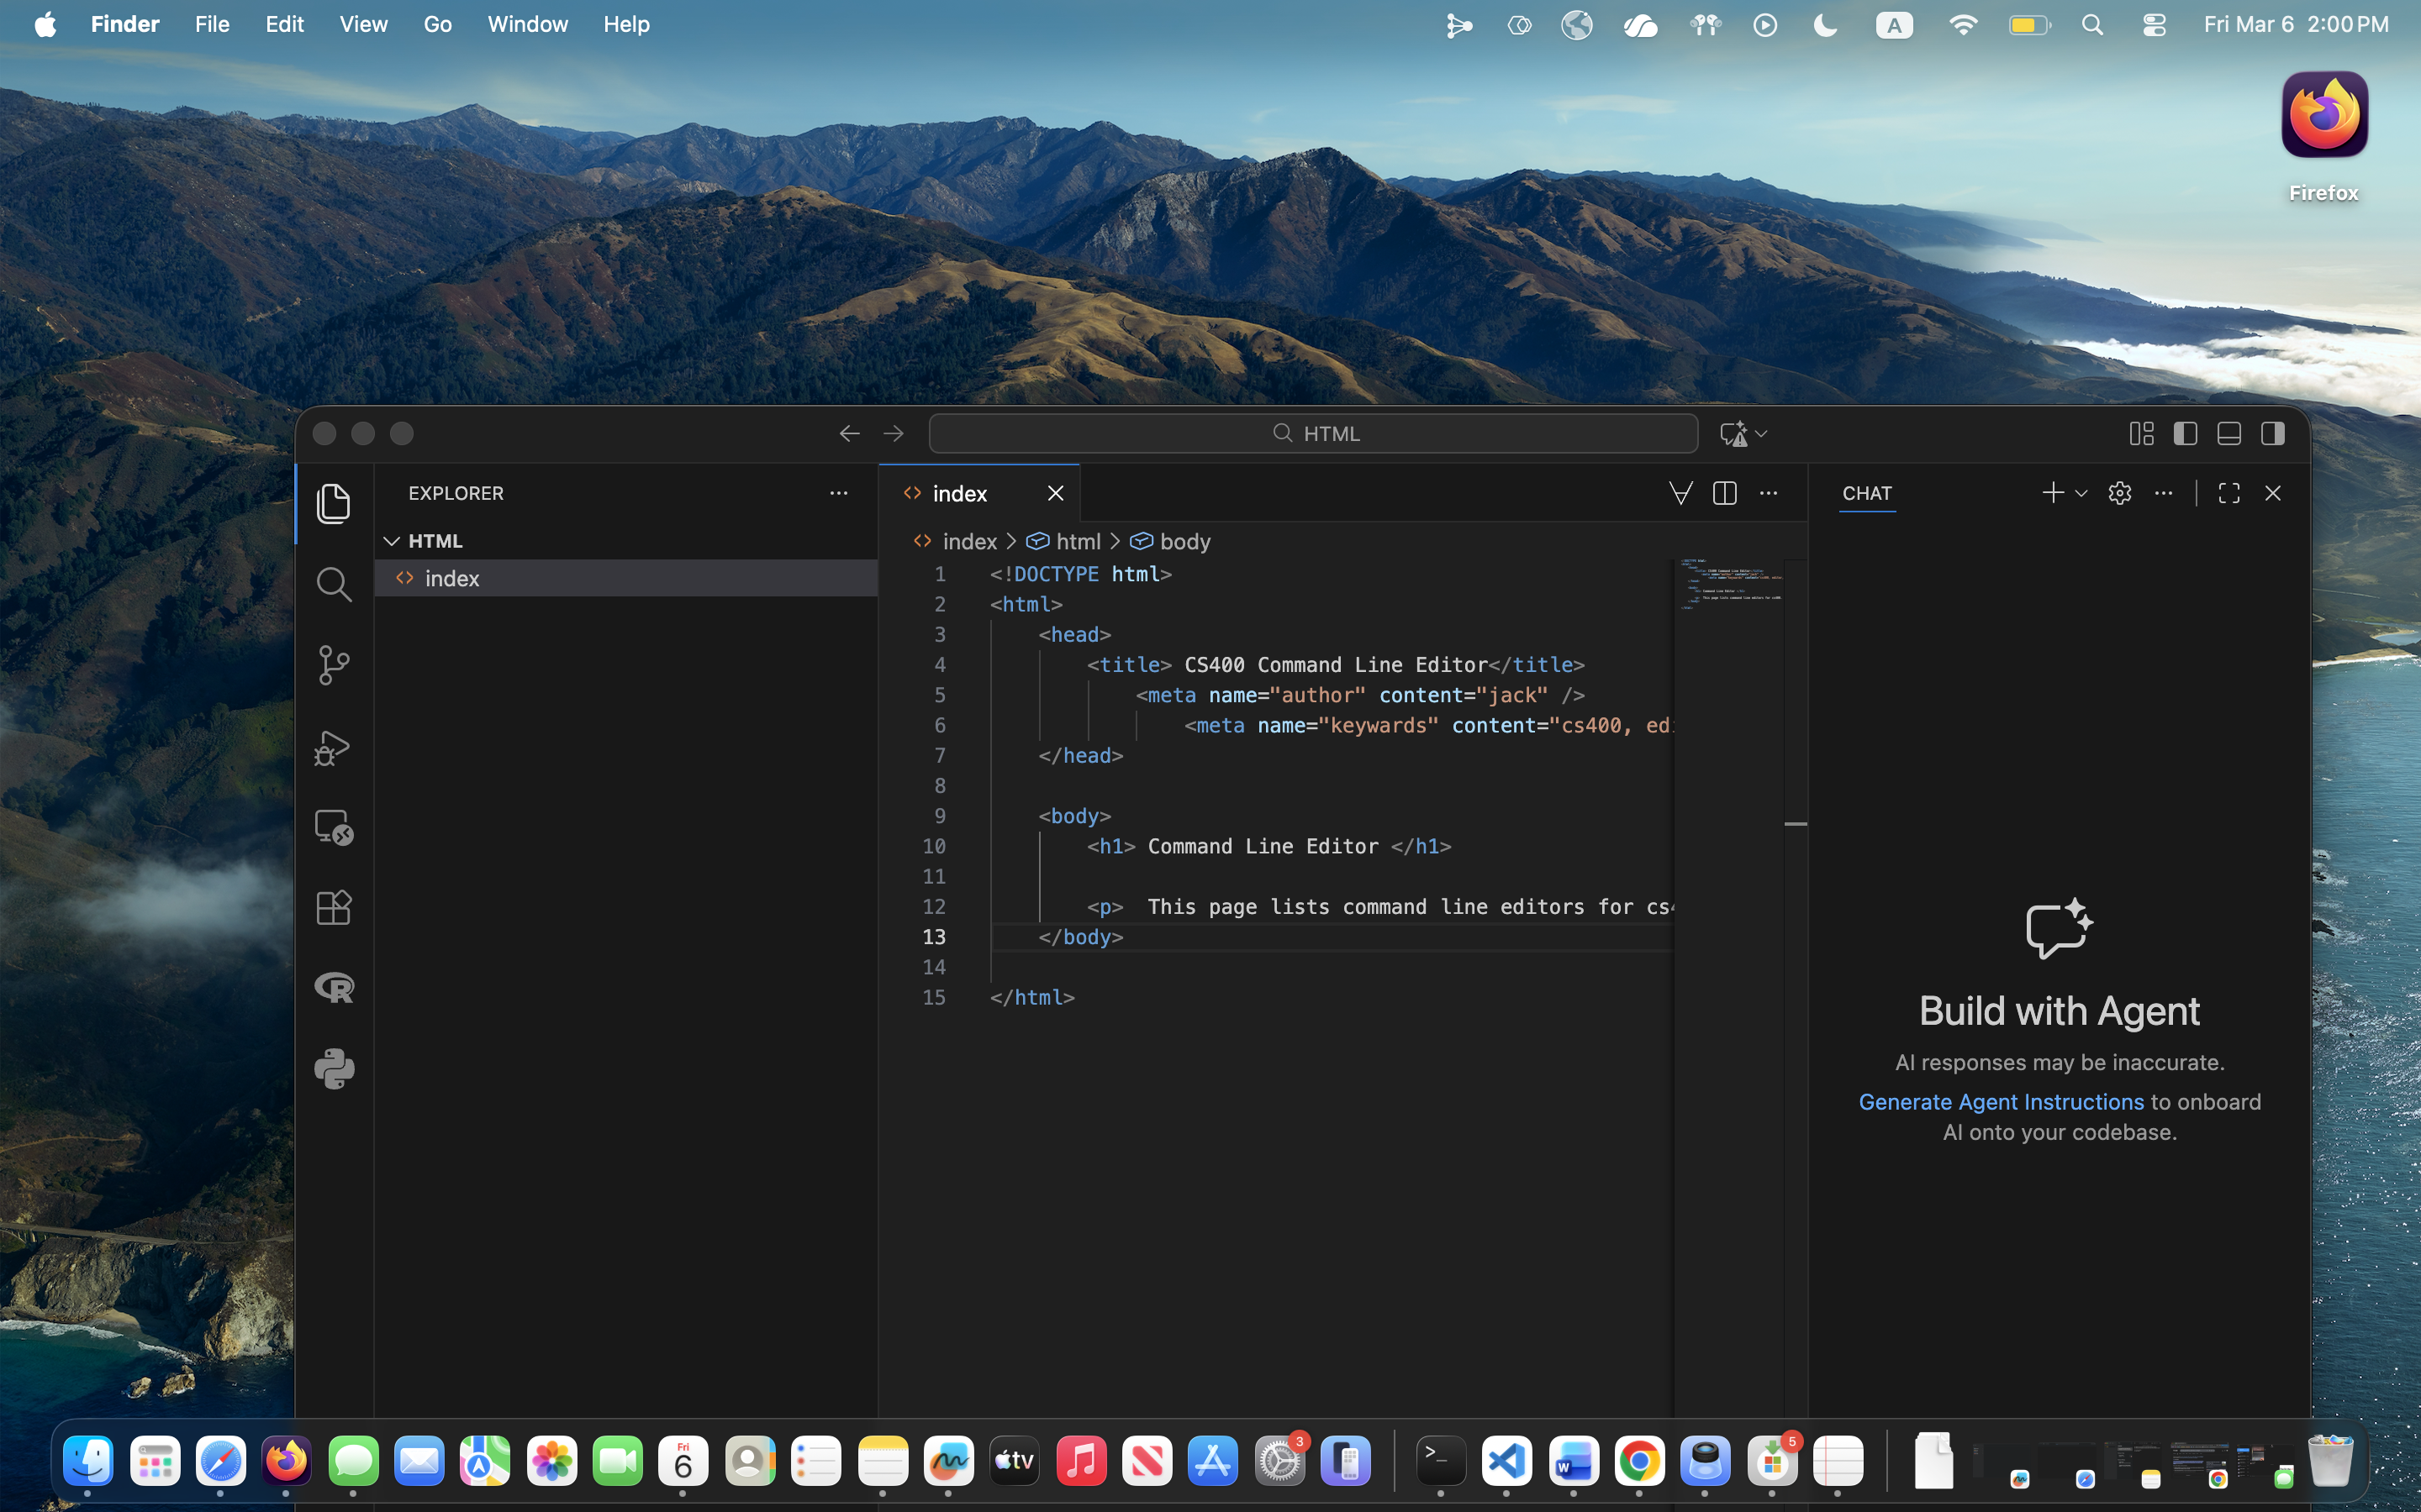
Task: Select the index editor tab
Action: [x=958, y=493]
